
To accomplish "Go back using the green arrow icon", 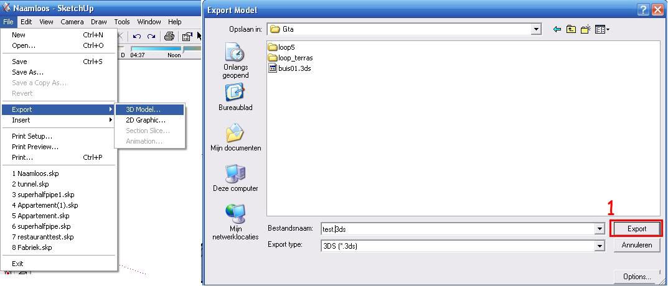I will click(x=557, y=29).
